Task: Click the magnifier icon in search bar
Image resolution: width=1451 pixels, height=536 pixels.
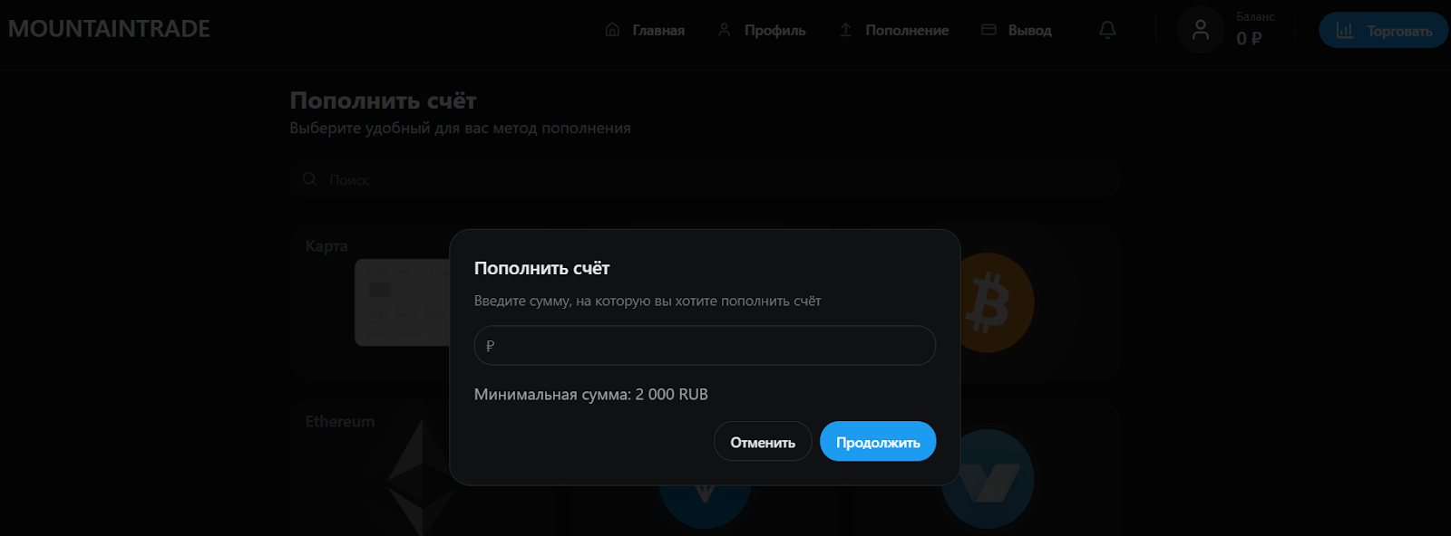Action: (x=309, y=179)
